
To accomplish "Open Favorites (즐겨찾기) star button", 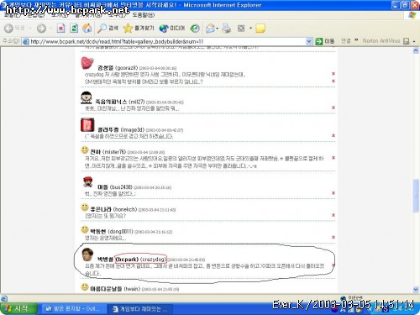I will click(x=139, y=28).
